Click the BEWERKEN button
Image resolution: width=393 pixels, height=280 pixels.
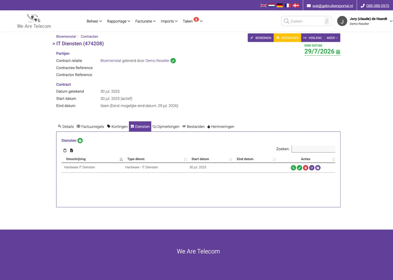[x=261, y=38]
